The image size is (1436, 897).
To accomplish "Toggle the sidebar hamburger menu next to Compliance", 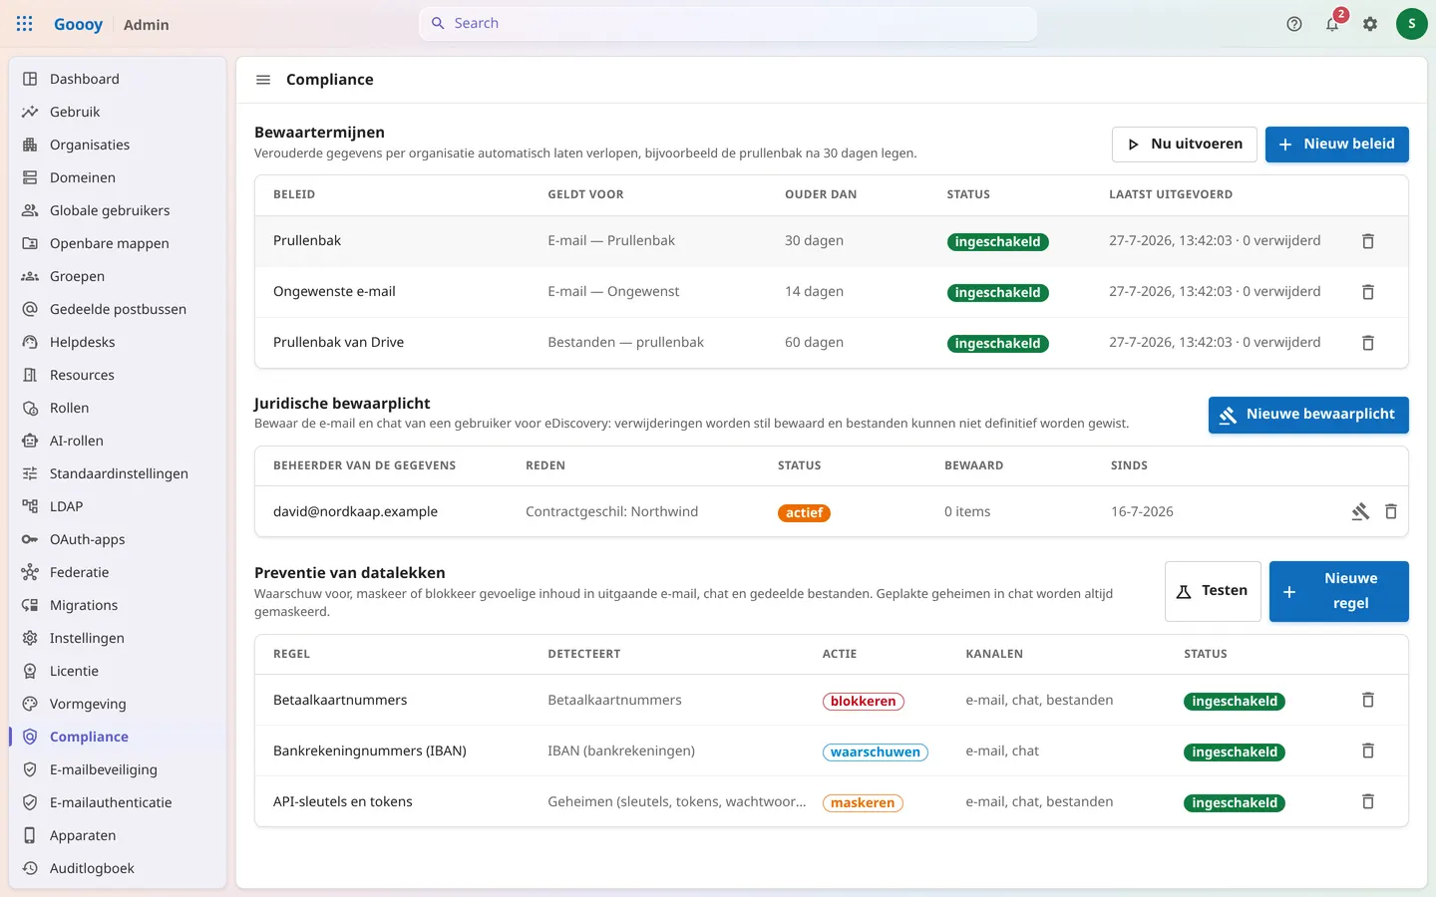I will click(263, 80).
